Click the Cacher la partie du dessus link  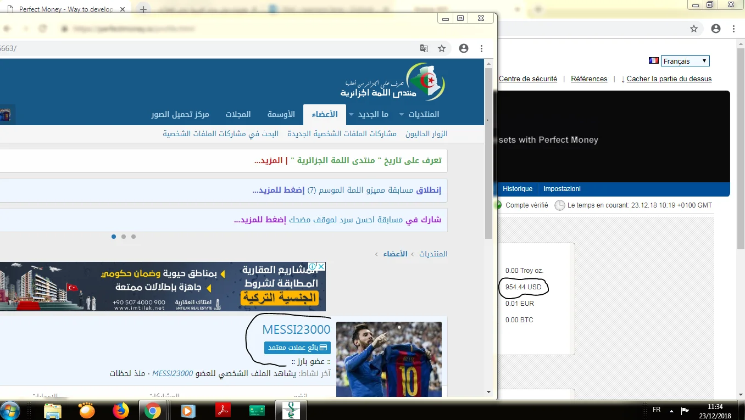pyautogui.click(x=669, y=79)
